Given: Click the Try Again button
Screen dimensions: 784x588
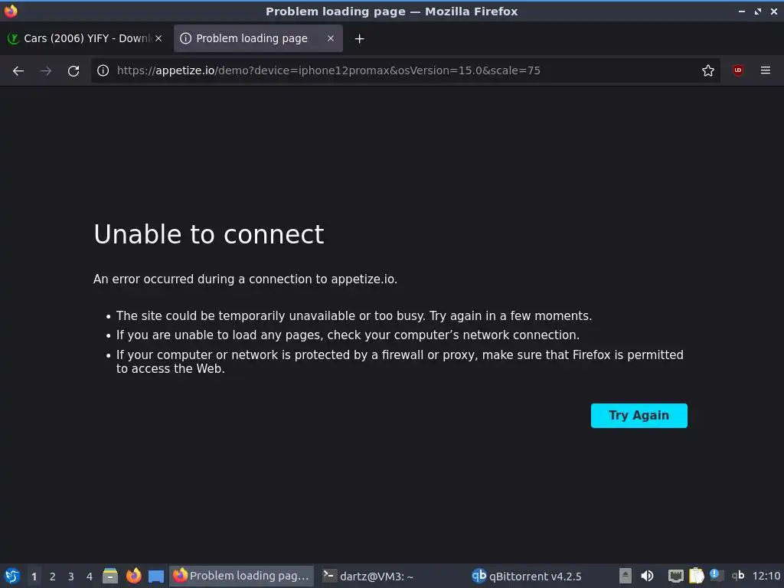Looking at the screenshot, I should (x=639, y=416).
